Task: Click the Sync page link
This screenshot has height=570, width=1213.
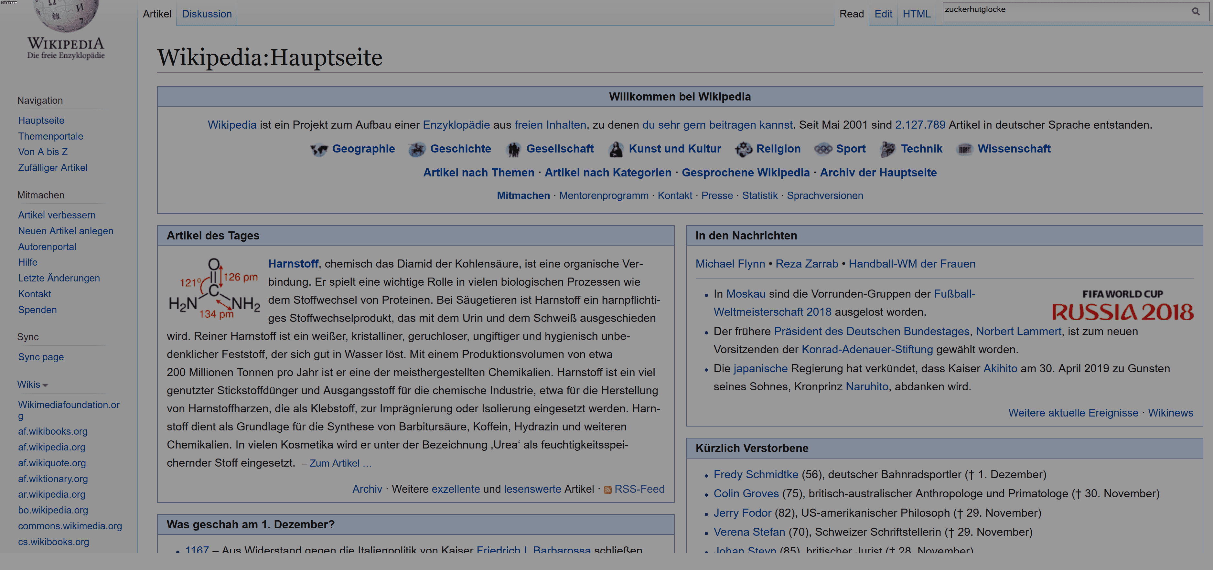Action: tap(41, 357)
